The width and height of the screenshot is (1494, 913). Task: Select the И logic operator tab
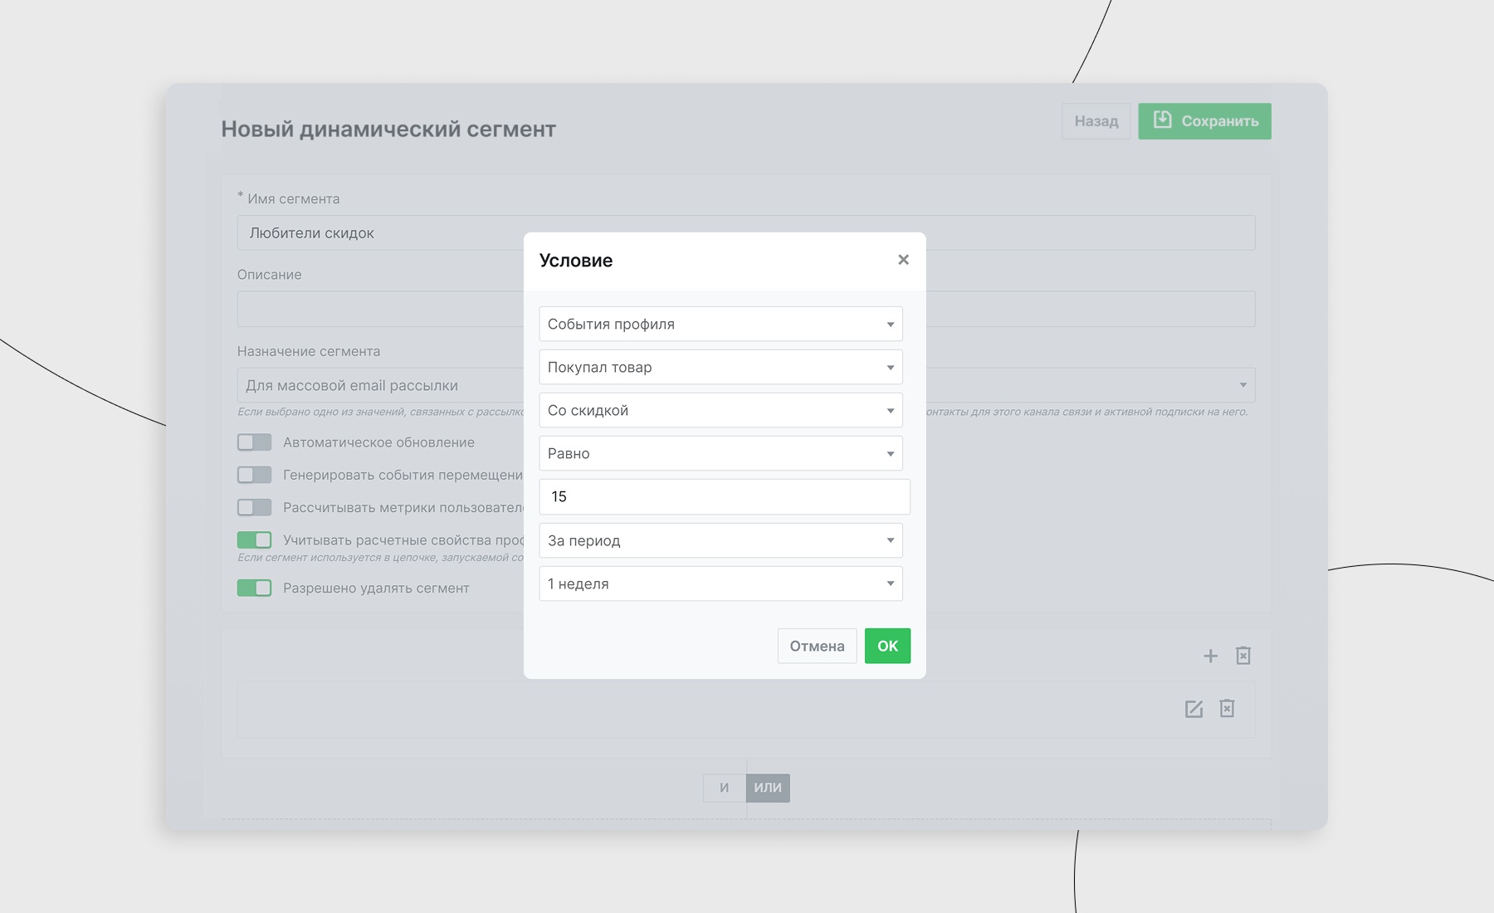(725, 788)
